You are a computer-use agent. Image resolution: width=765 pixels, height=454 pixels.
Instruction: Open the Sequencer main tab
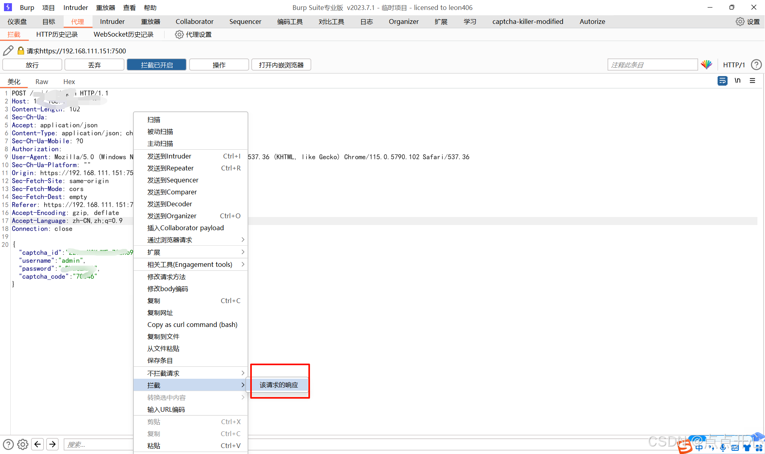[245, 22]
